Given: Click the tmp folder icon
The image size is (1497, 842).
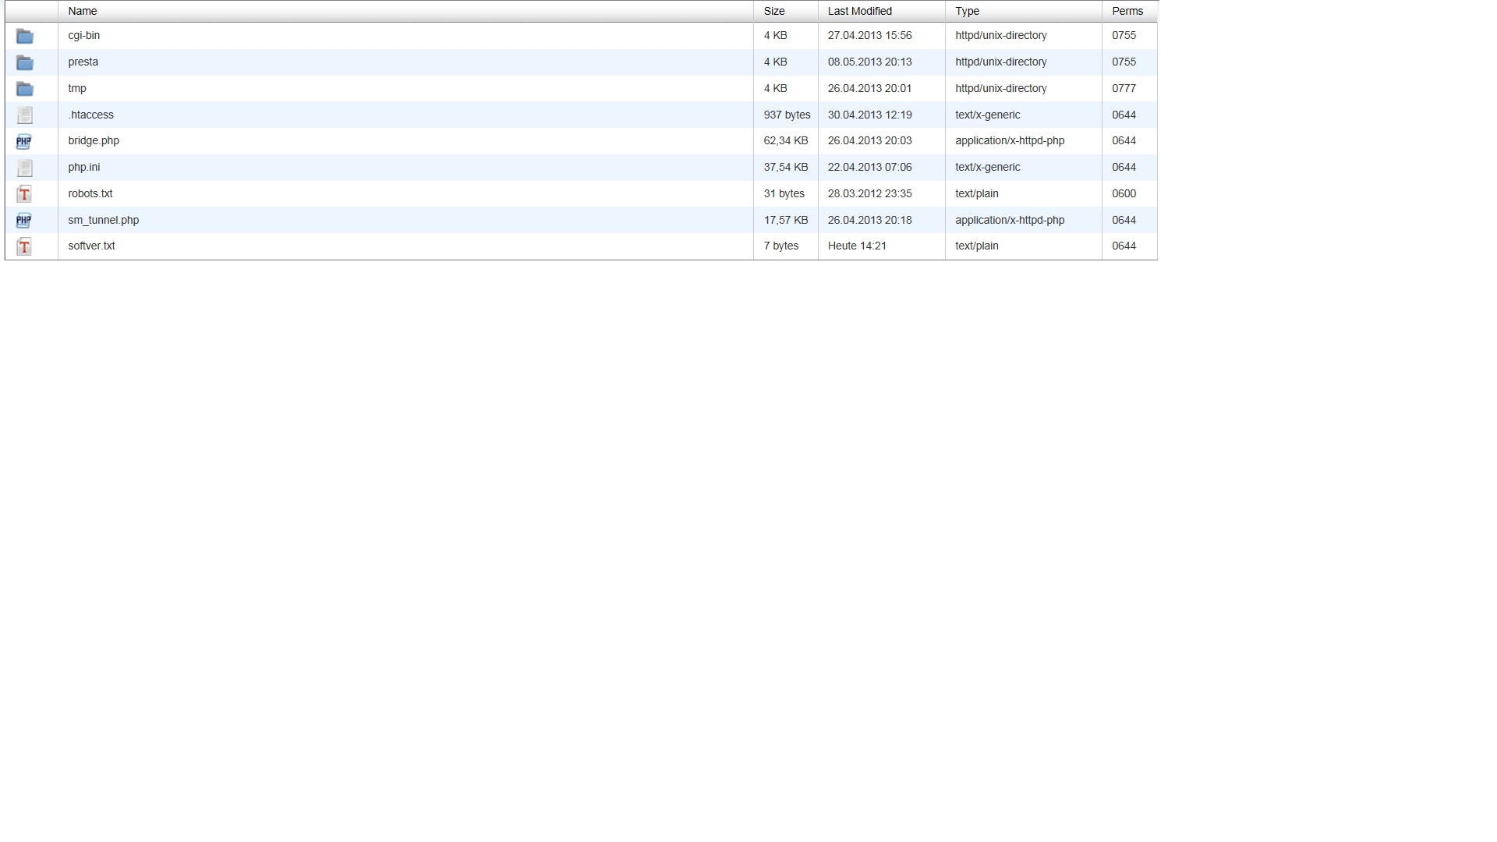Looking at the screenshot, I should (25, 89).
